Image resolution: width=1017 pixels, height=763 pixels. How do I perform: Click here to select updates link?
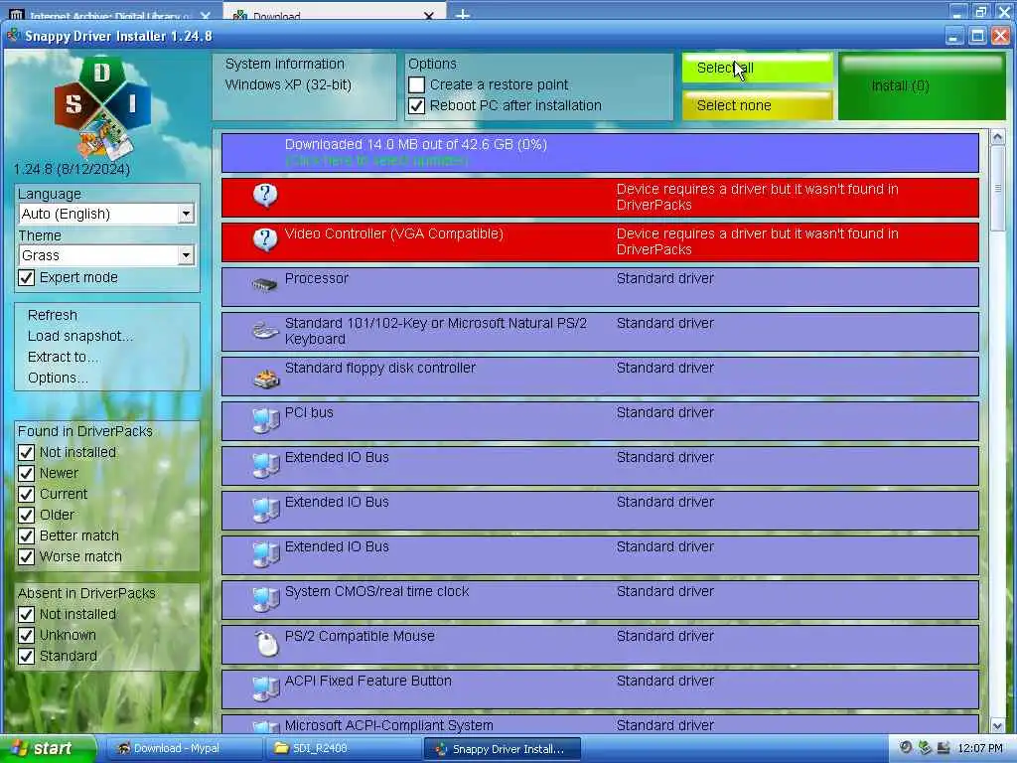point(376,160)
